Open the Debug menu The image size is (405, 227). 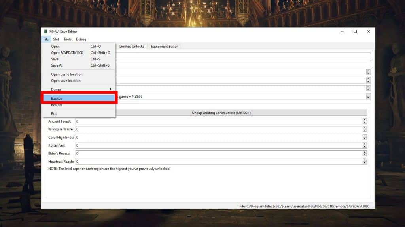[81, 39]
